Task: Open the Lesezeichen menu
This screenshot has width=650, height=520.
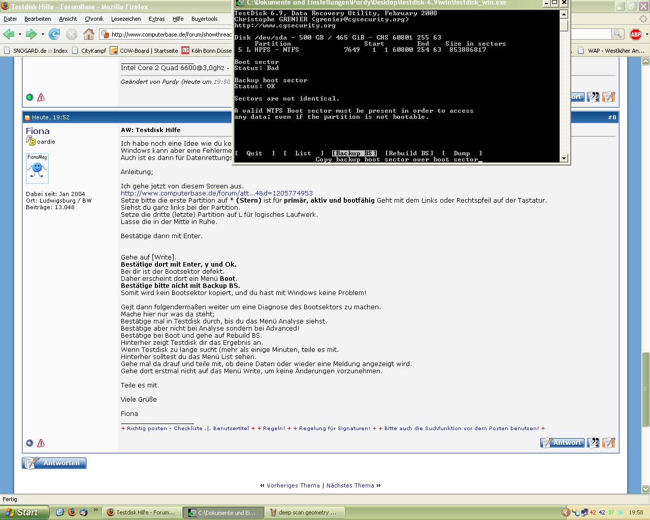Action: tap(126, 19)
